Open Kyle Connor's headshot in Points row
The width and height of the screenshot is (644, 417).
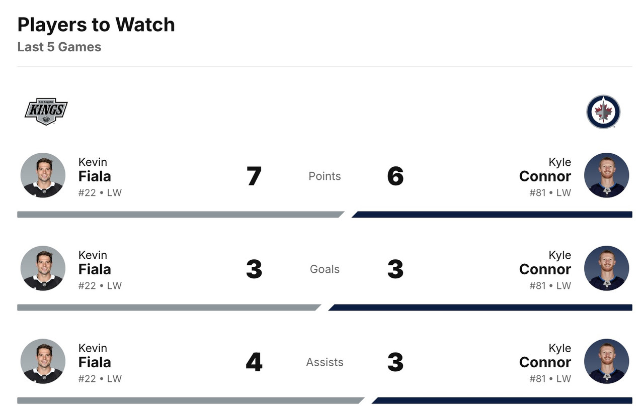click(x=606, y=175)
